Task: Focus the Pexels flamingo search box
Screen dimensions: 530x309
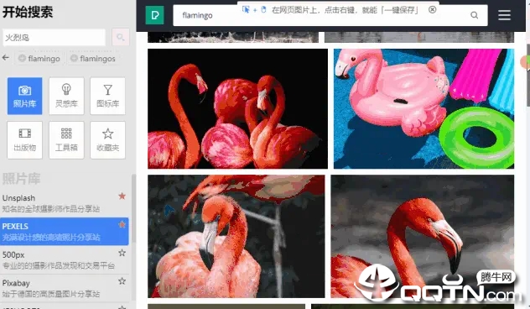Action: [330, 15]
